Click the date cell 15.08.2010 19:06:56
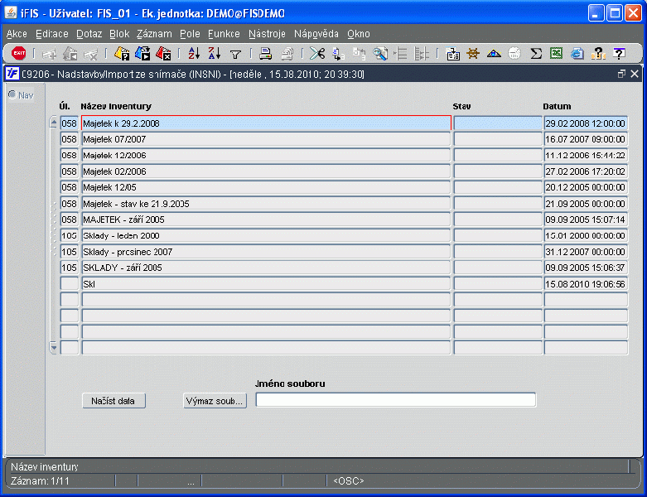Screen dimensions: 647x497 click(586, 284)
